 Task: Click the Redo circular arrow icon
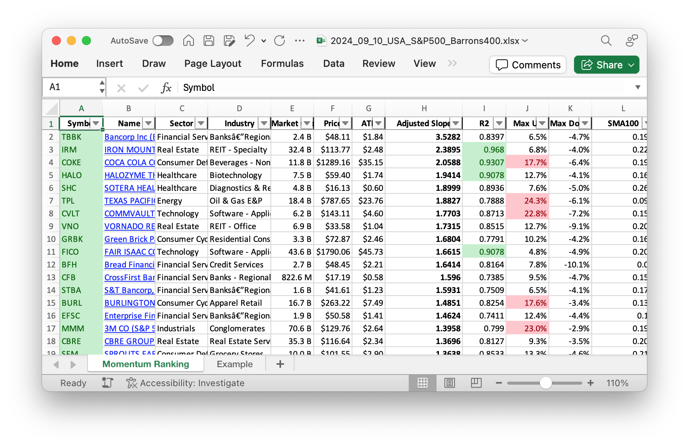point(280,41)
